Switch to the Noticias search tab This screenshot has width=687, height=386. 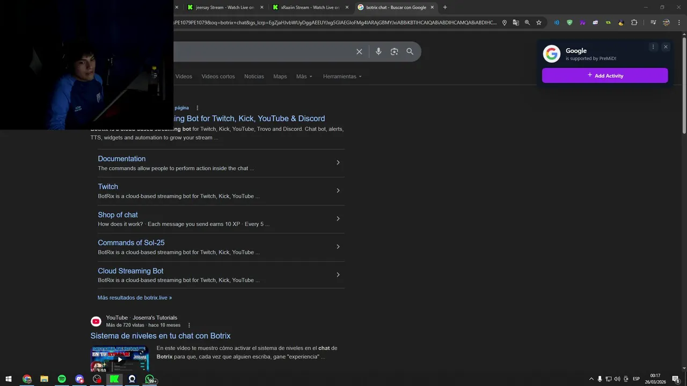coord(254,76)
